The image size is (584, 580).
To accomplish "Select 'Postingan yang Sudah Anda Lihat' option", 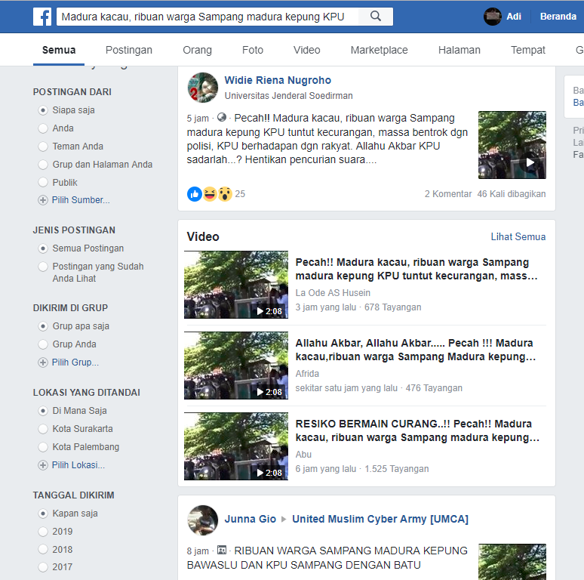I will tap(43, 267).
